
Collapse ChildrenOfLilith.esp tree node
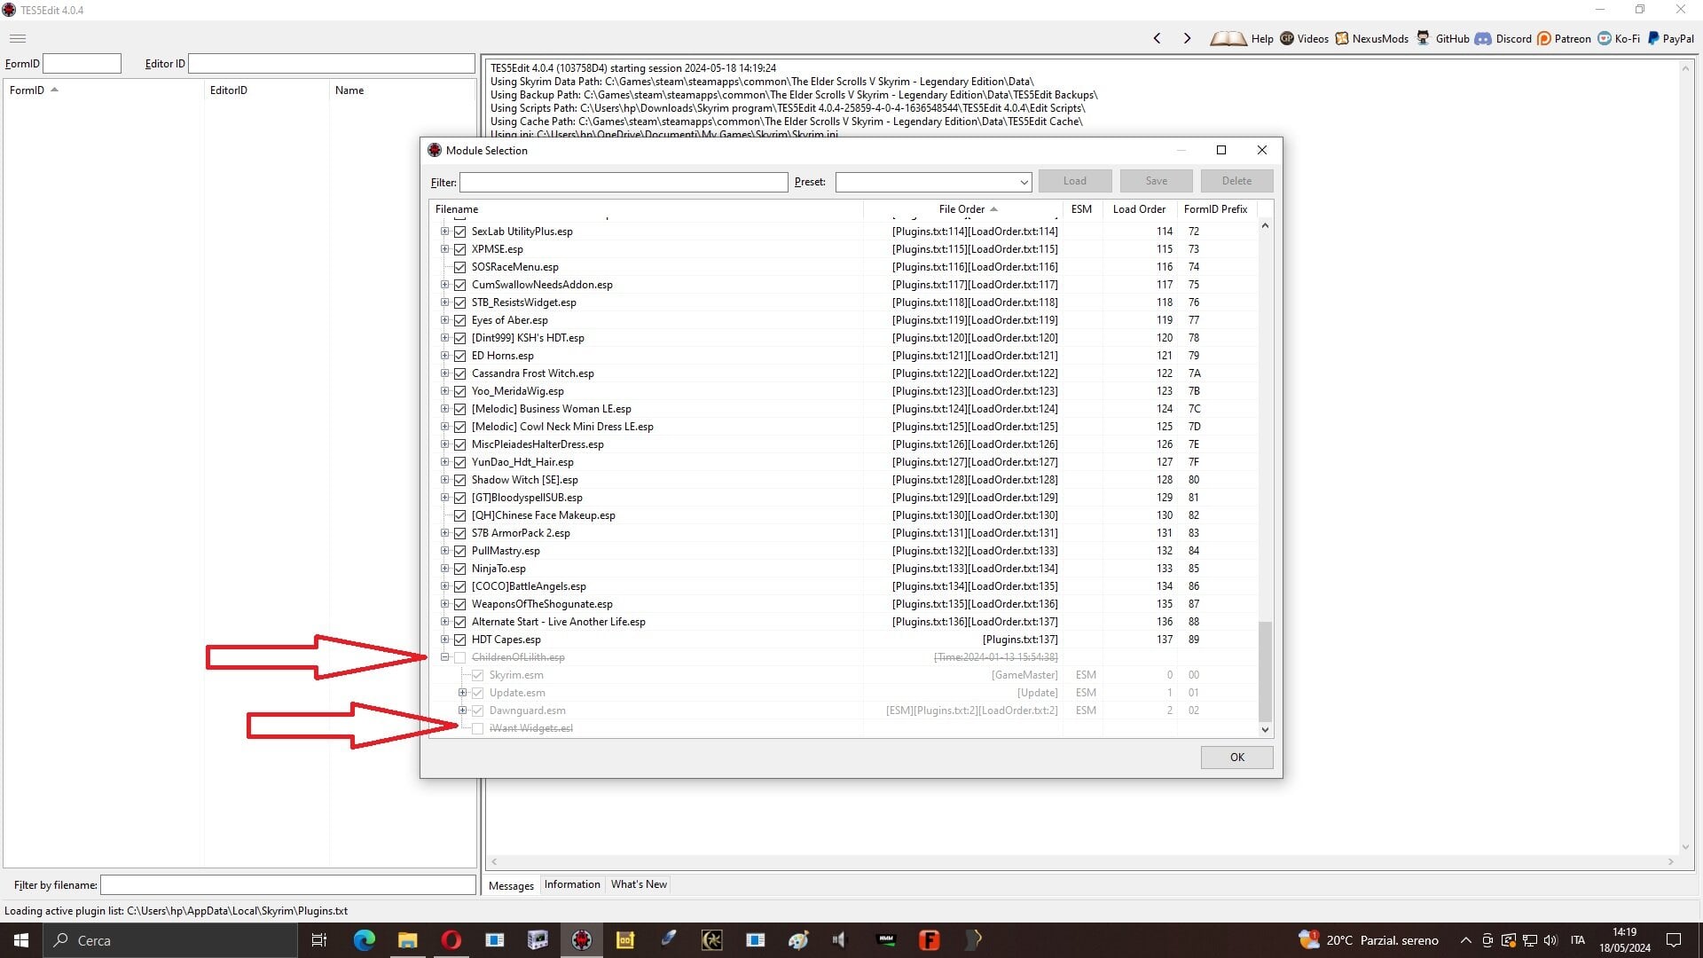tap(445, 657)
